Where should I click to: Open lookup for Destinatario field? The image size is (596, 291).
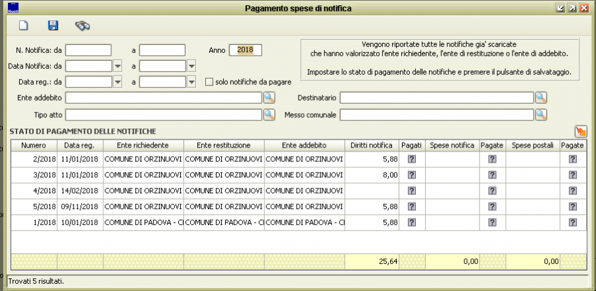tap(541, 98)
